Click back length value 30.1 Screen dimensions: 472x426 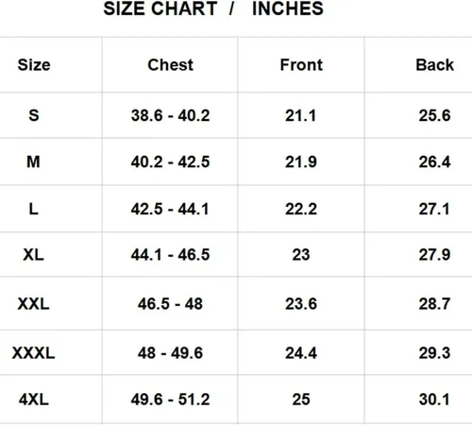[x=434, y=400]
